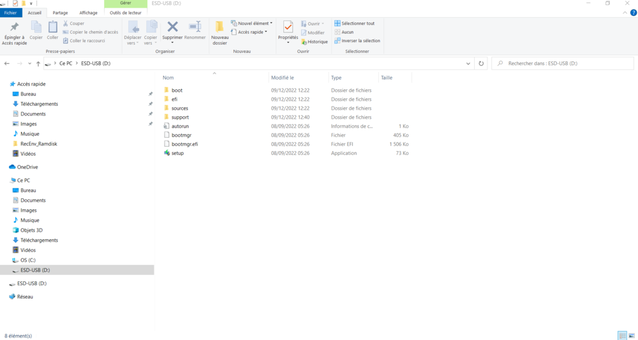This screenshot has height=340, width=638.
Task: Click the Renommer icon in ribbon
Action: pos(195,27)
